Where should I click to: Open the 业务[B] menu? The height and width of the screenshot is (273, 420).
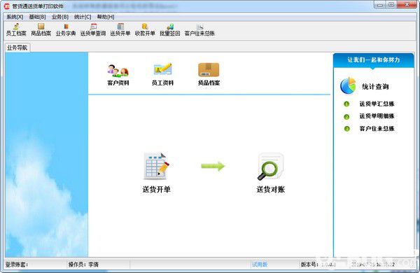click(x=60, y=17)
